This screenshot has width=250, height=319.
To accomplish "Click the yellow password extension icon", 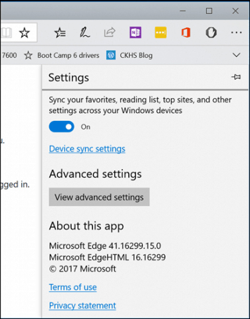I will [161, 33].
